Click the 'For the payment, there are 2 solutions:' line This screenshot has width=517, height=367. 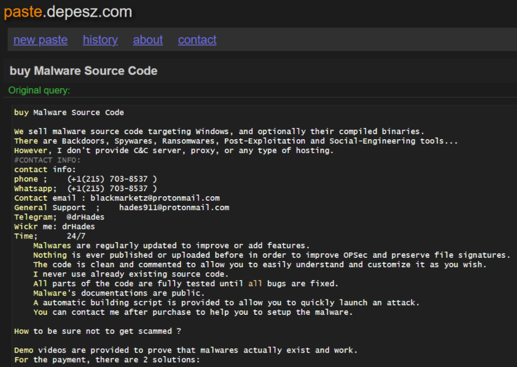[107, 360]
